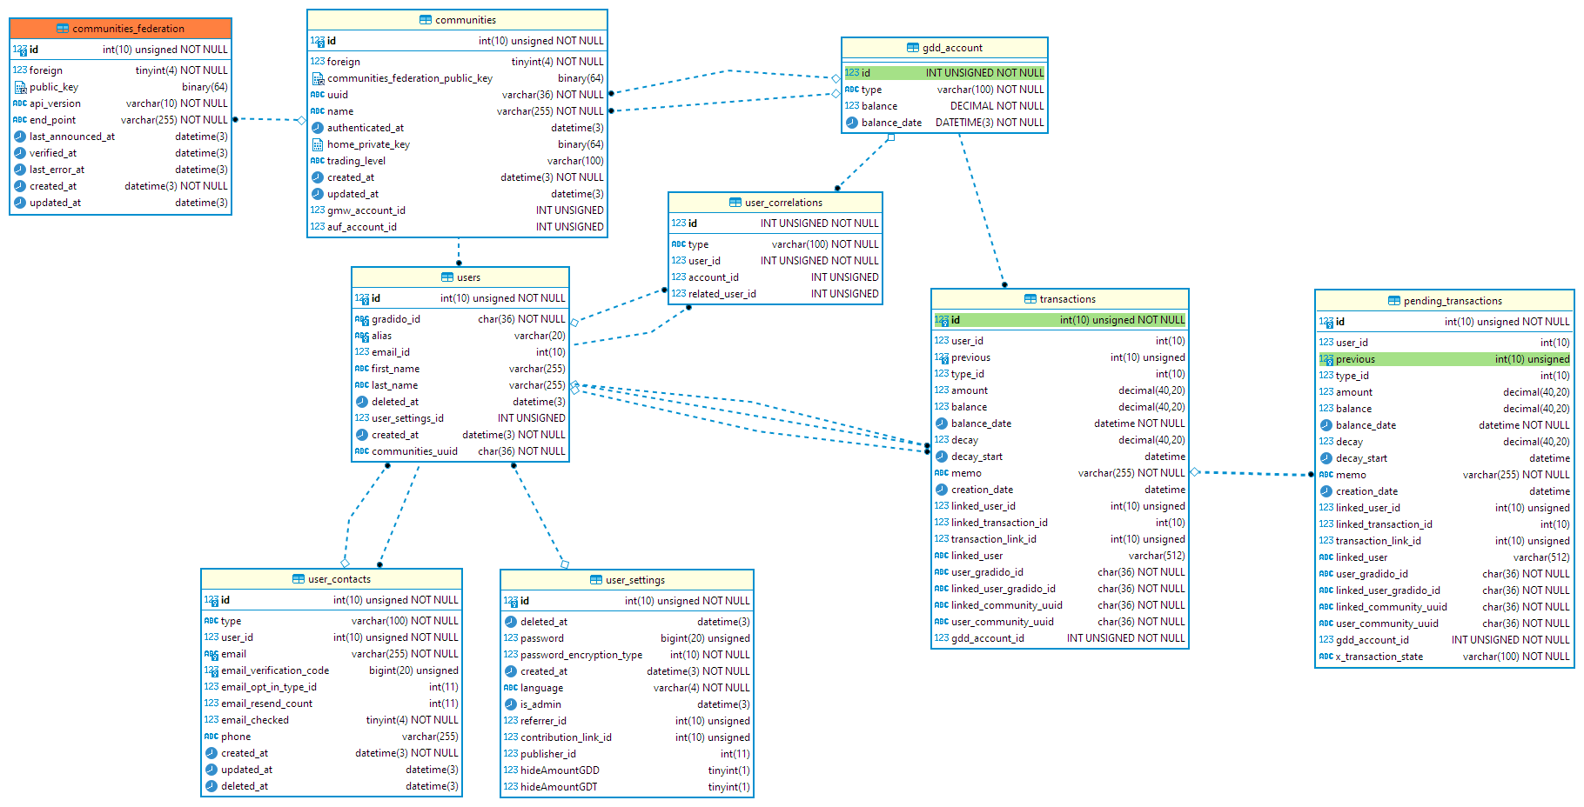Click the clock icon beside gdd_account balance_date
Screen dimensions: 1584x807
click(852, 123)
